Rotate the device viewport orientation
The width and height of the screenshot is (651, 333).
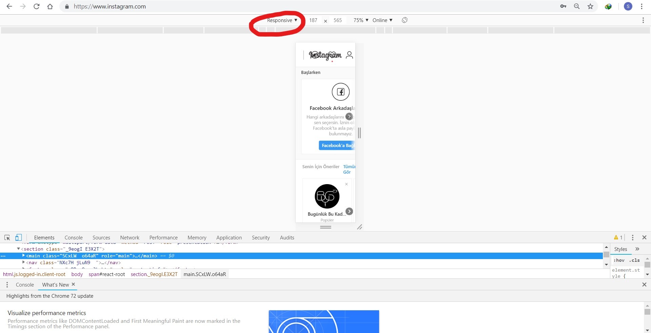pyautogui.click(x=405, y=20)
